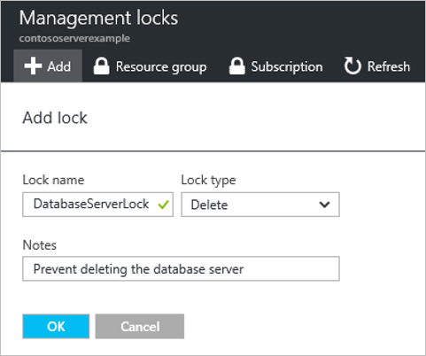Click the circular Refresh arrow icon
This screenshot has width=426, height=356.
tap(352, 66)
